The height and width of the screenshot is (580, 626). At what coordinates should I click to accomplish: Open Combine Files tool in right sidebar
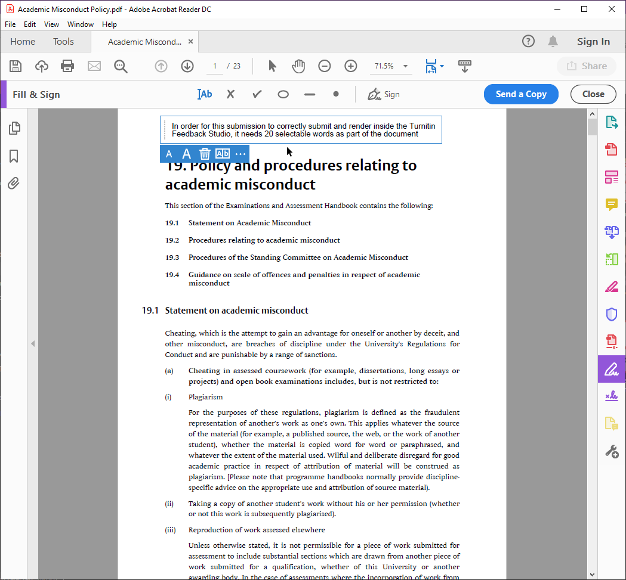[612, 232]
